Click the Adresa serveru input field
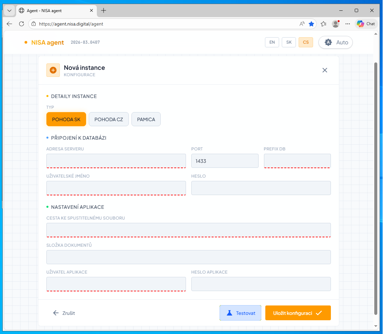This screenshot has height=334, width=384. (x=116, y=161)
